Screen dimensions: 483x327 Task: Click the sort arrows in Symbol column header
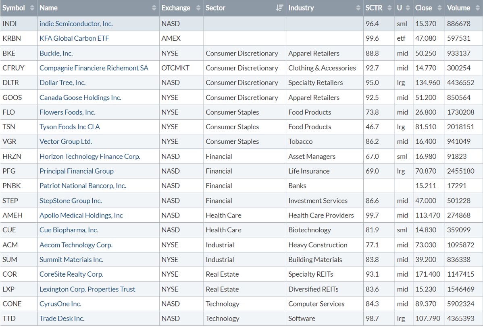(32, 8)
